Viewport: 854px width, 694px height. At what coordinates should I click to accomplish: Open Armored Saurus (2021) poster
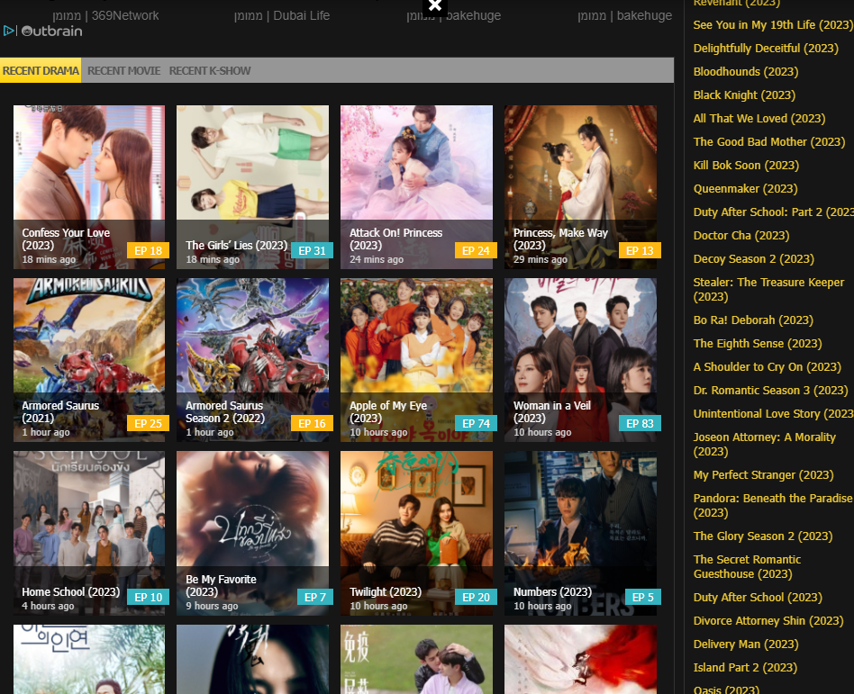89,360
